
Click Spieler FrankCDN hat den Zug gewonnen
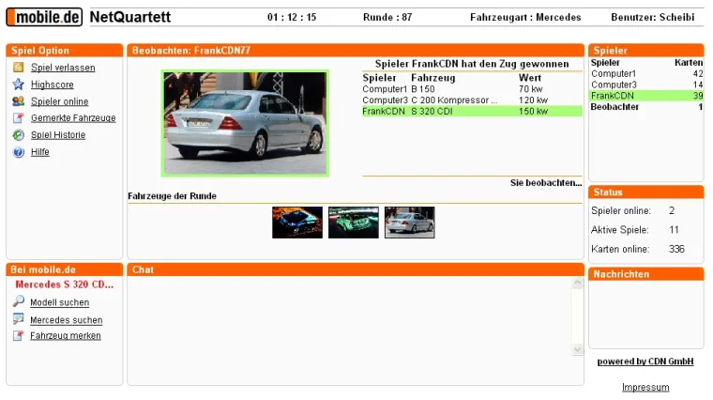[472, 64]
